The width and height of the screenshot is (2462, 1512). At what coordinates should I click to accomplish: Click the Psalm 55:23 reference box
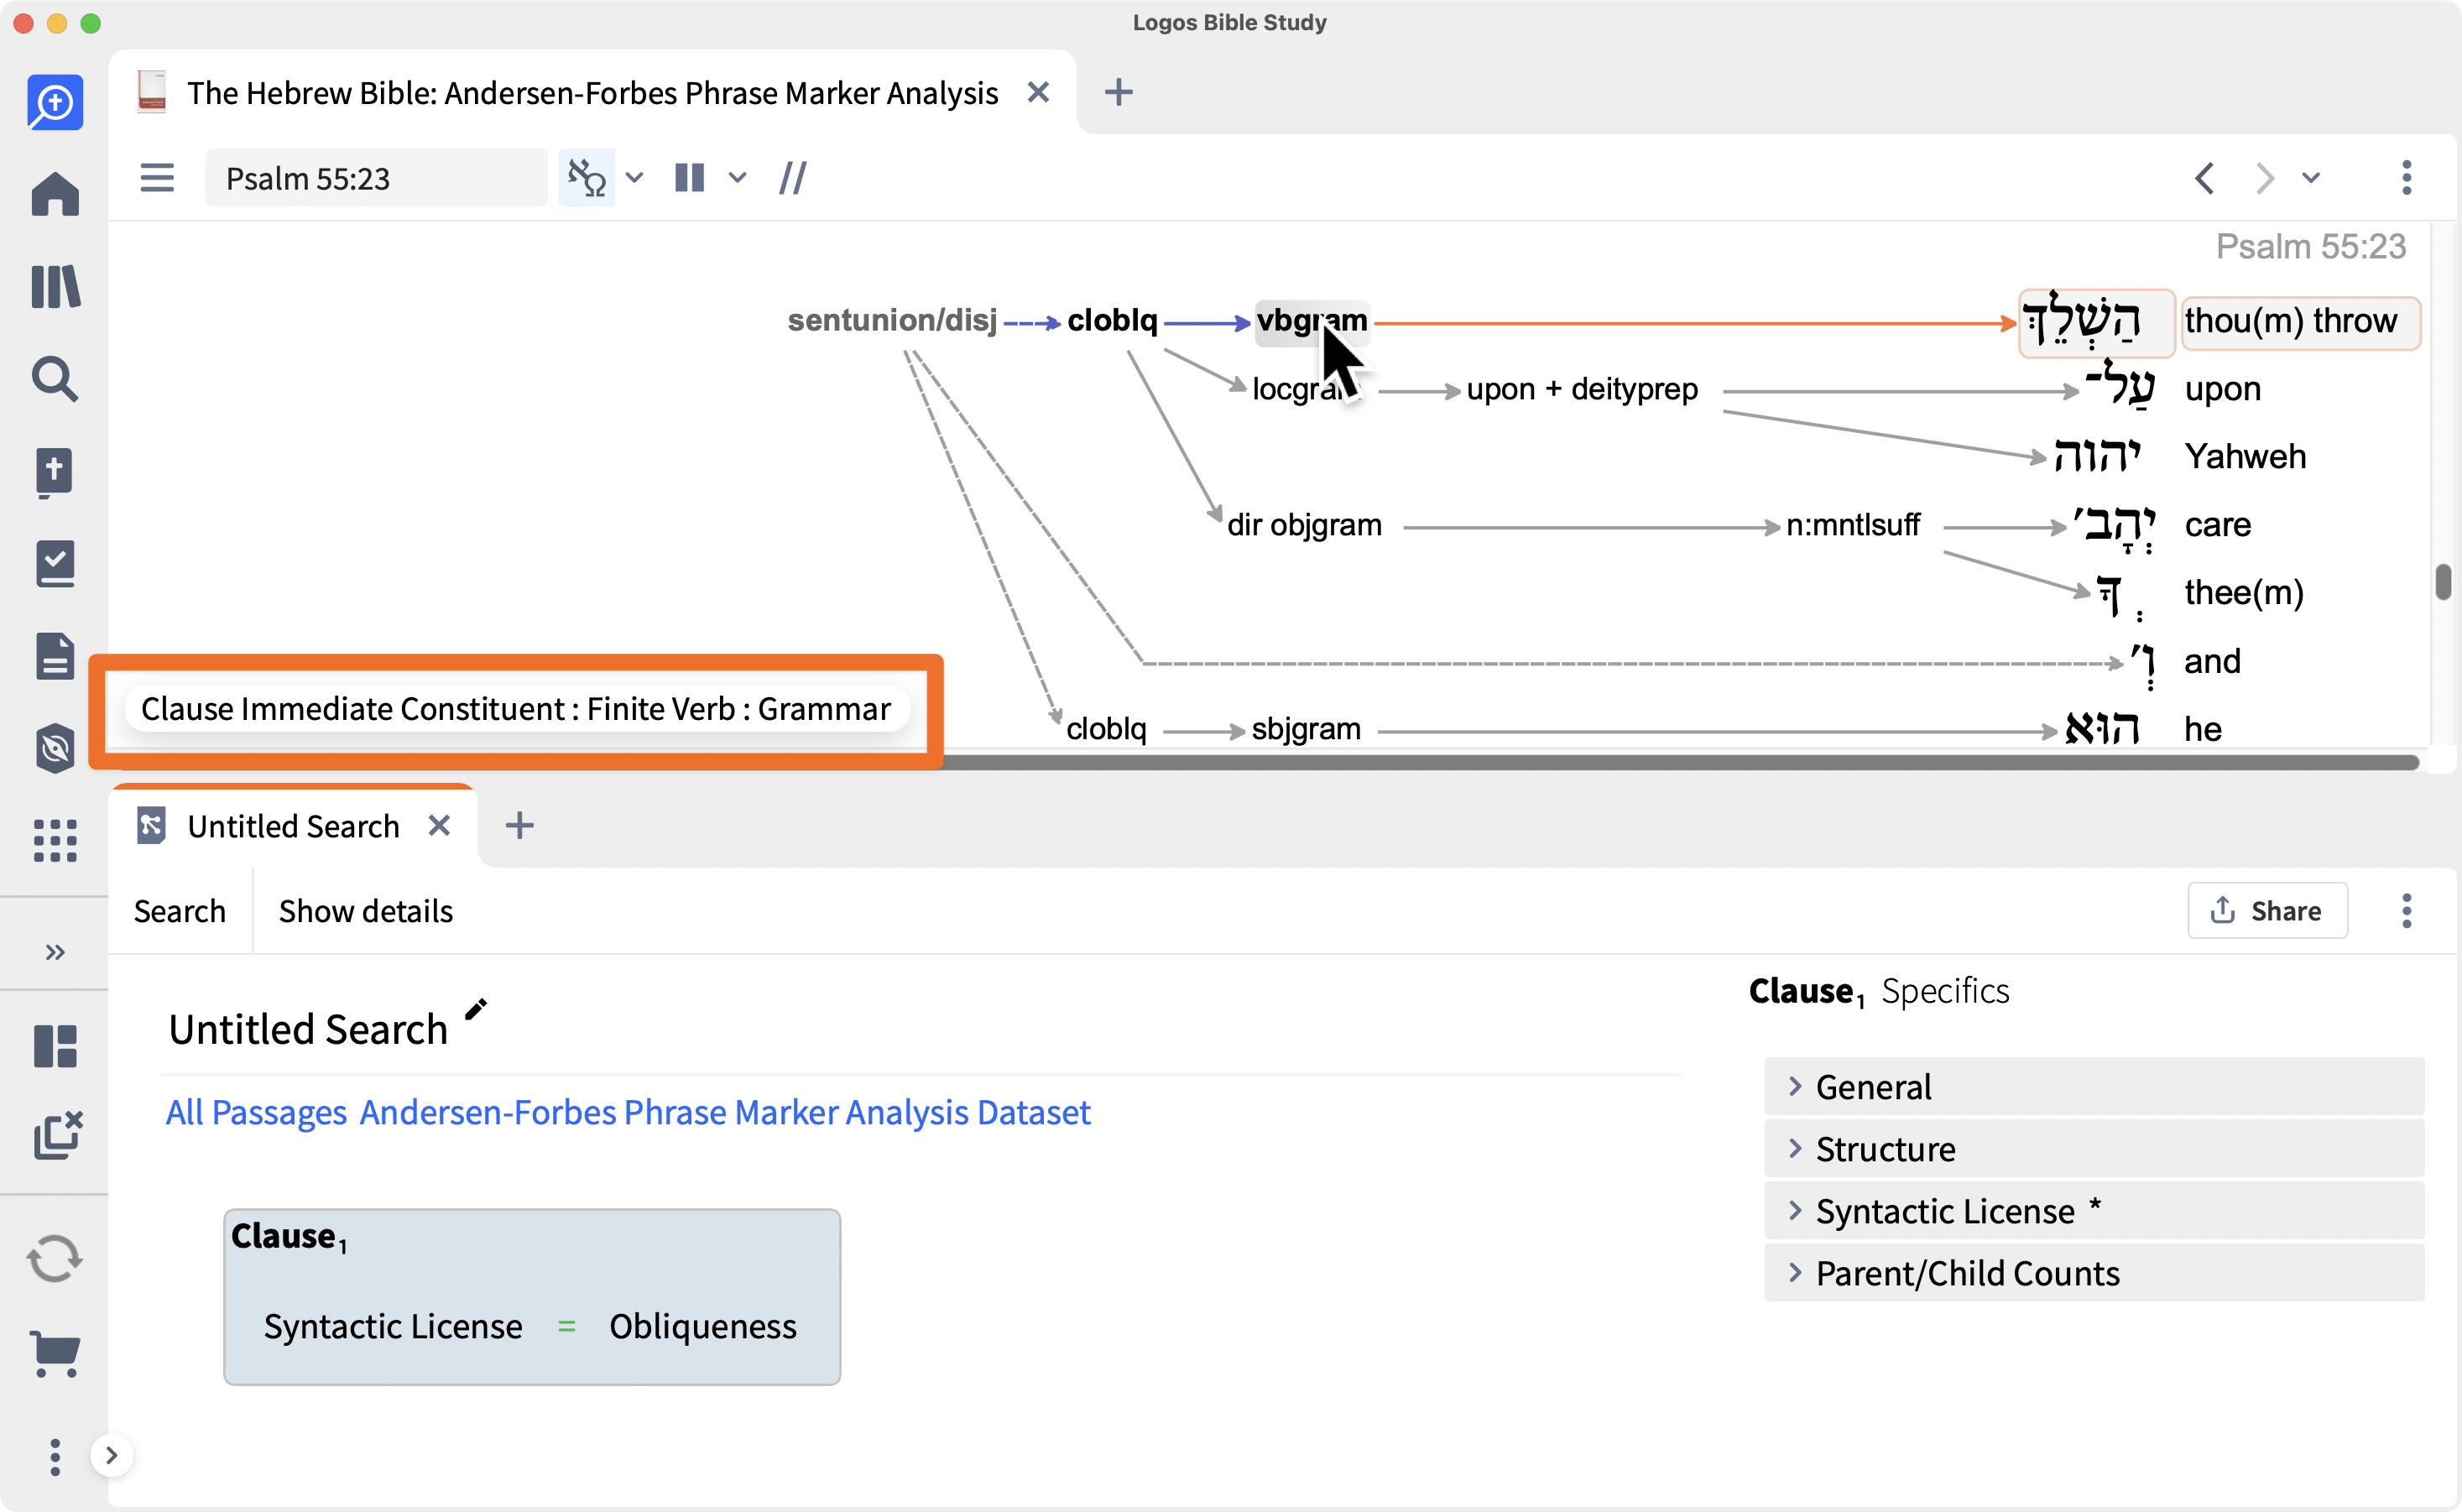pyautogui.click(x=376, y=178)
